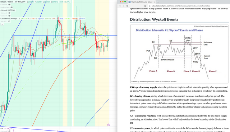Switch to The Wyckoff Method browser tab
This screenshot has height=132, width=230.
point(142,2)
